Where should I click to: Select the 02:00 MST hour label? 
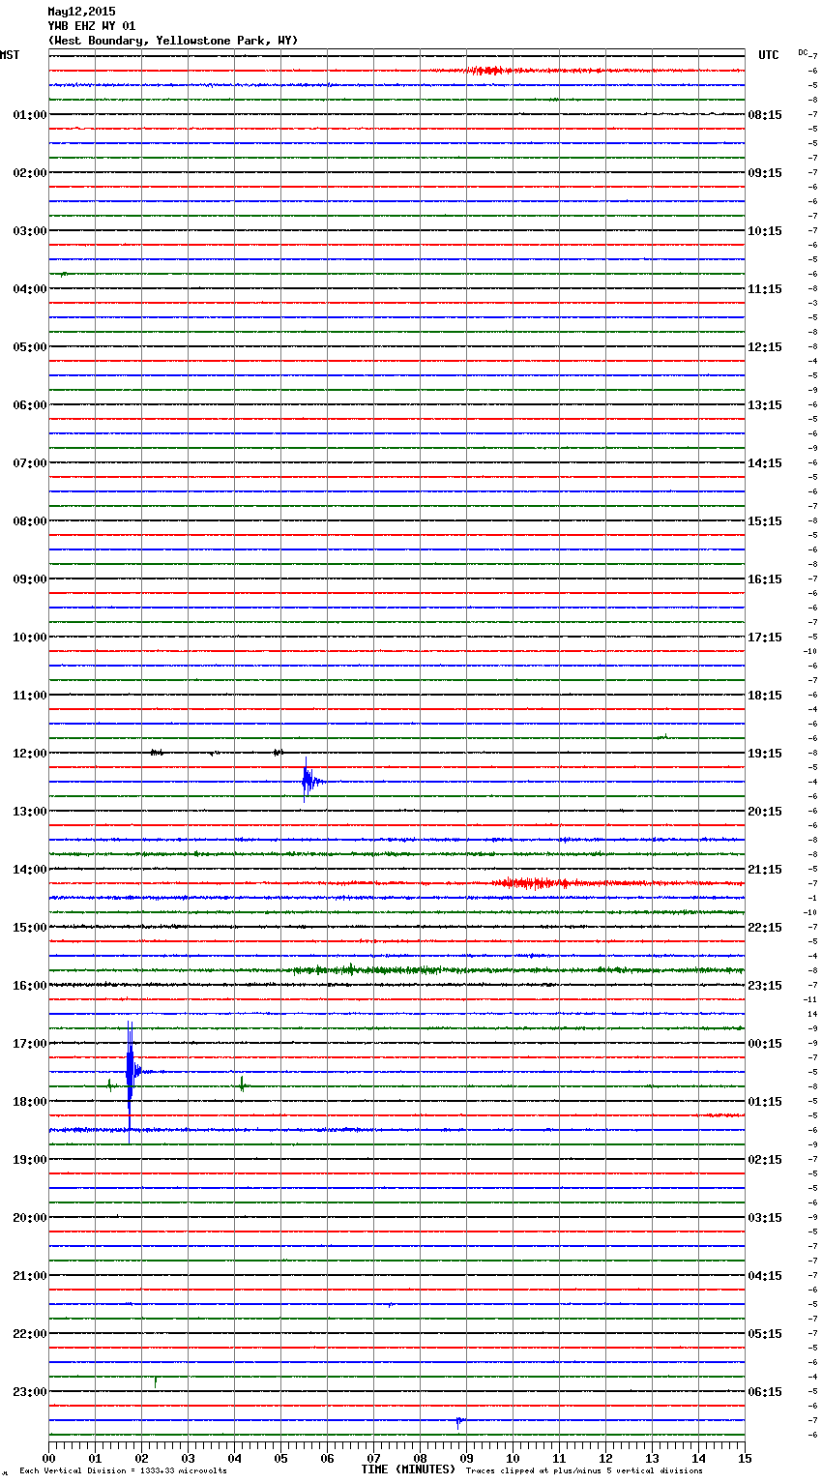(29, 173)
